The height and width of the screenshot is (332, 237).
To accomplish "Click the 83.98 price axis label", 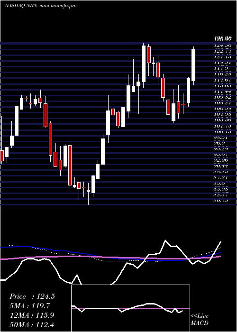I will coord(221,189).
